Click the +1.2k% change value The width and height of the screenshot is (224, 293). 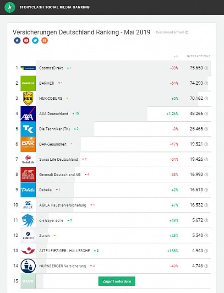point(172,114)
